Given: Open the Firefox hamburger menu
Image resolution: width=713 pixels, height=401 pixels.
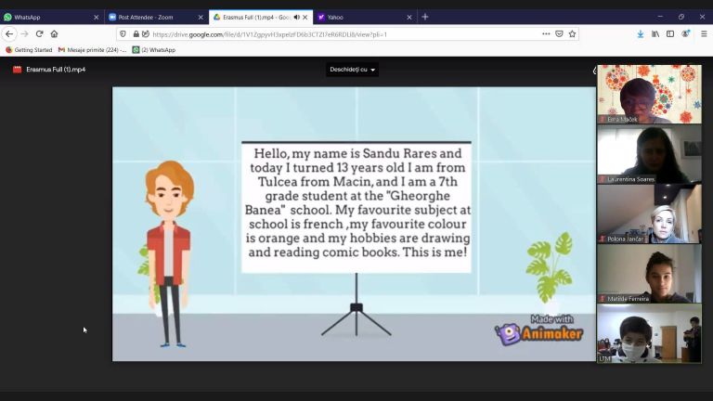Looking at the screenshot, I should click(704, 34).
